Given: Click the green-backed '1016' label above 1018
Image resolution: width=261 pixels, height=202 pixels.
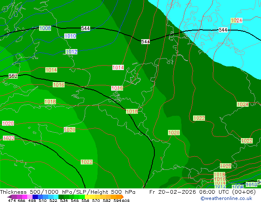Looking at the screenshot, I should click(58, 85).
